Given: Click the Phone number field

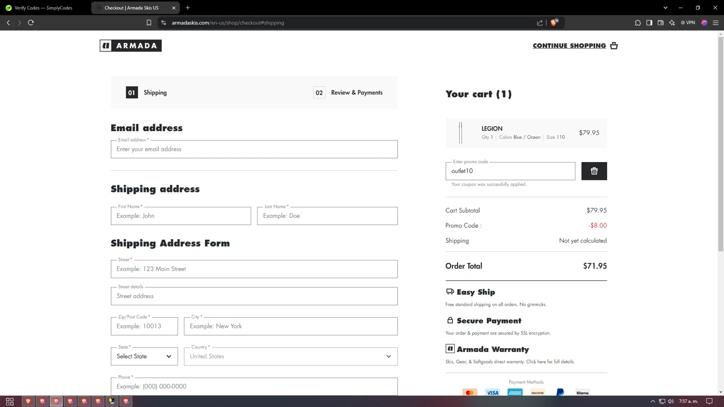Looking at the screenshot, I should (x=254, y=386).
